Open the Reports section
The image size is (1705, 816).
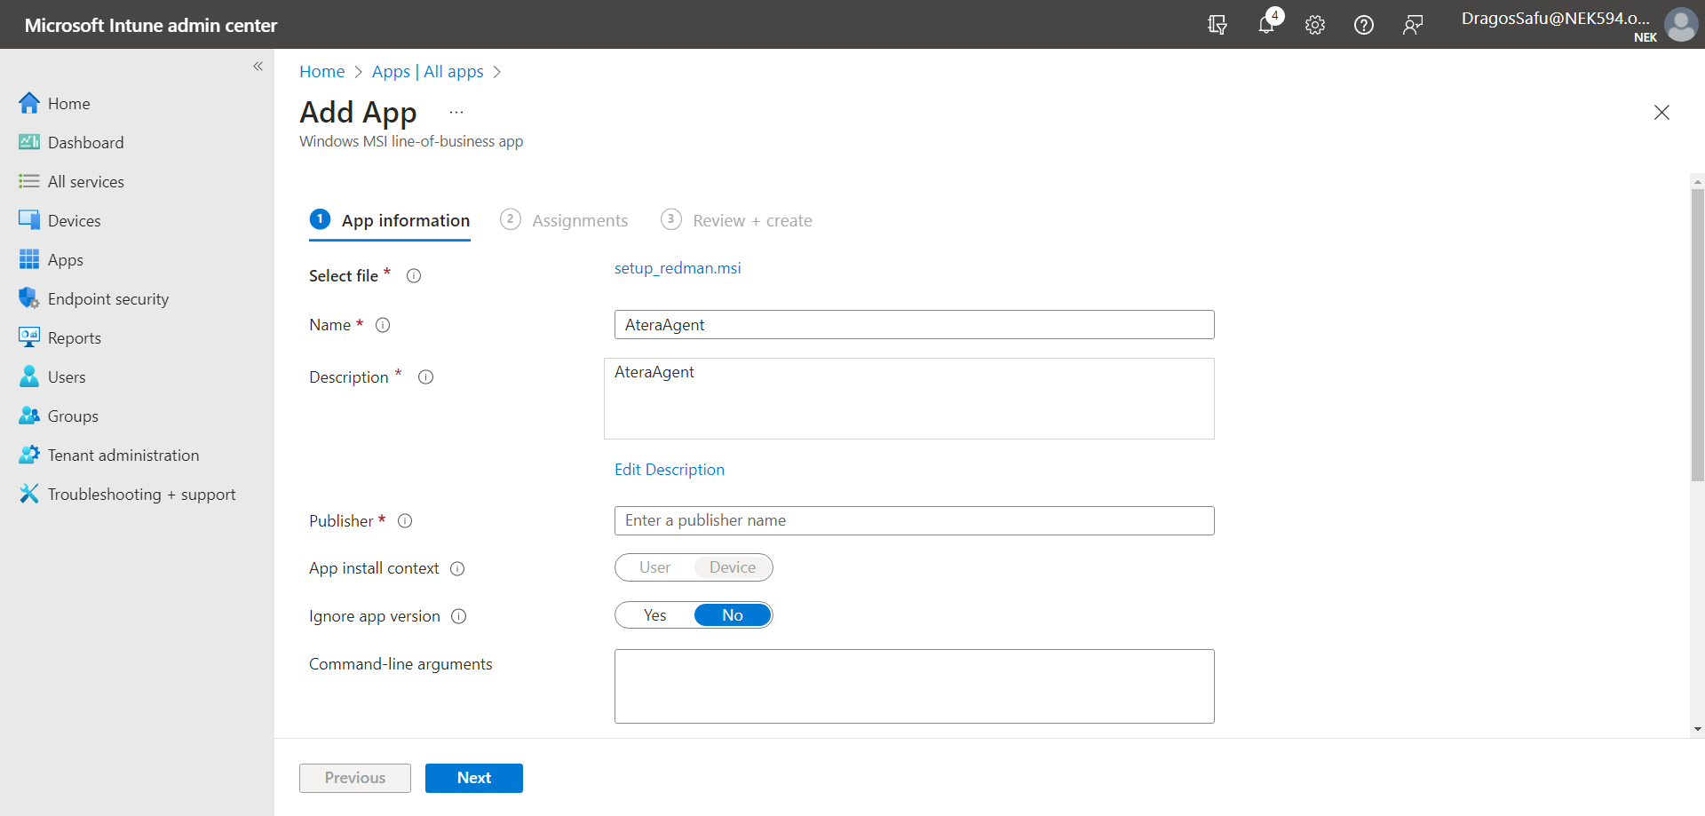coord(75,337)
